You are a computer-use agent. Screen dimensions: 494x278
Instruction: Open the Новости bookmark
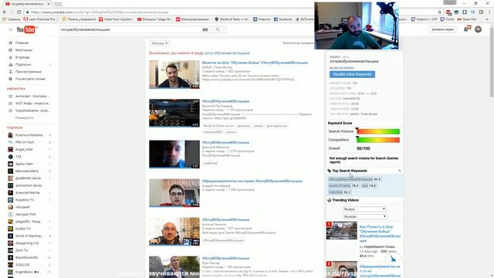point(262,19)
